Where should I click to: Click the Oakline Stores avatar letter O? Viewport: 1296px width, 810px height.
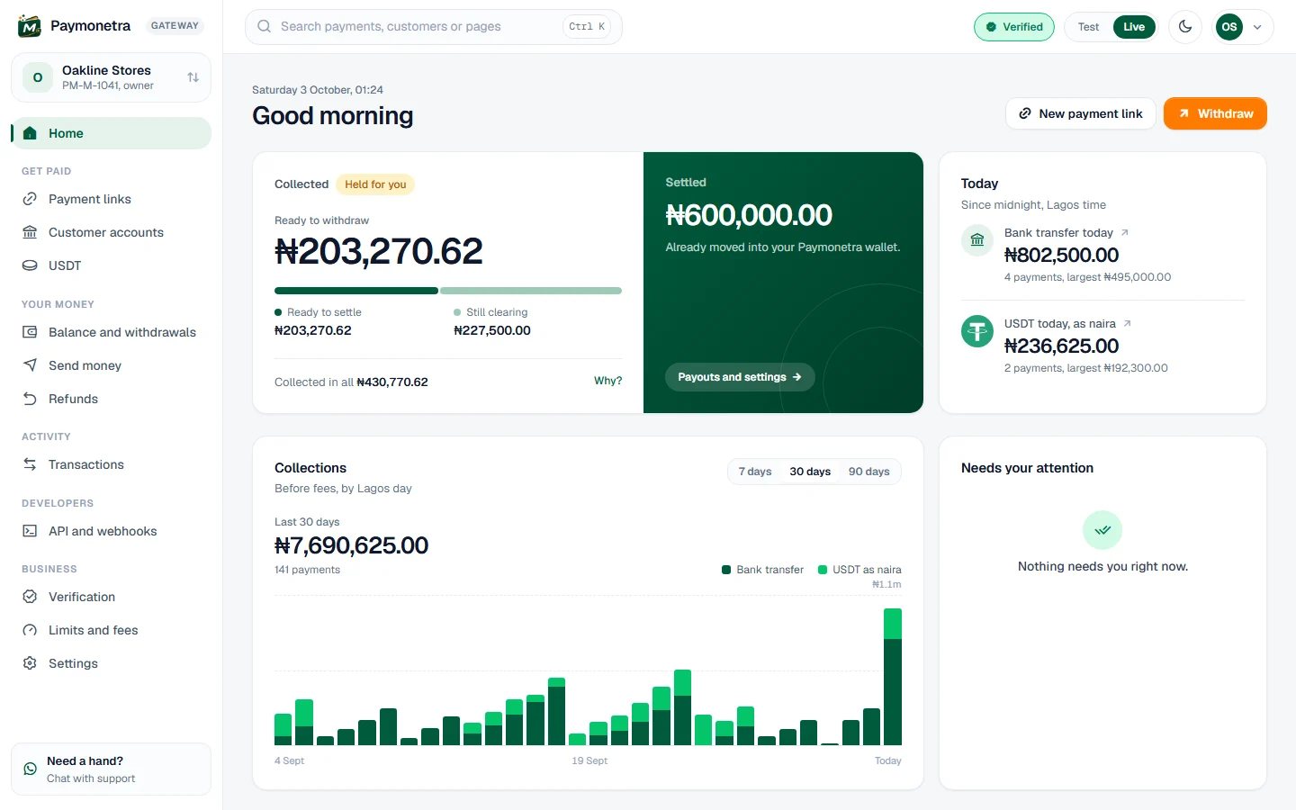pos(38,77)
